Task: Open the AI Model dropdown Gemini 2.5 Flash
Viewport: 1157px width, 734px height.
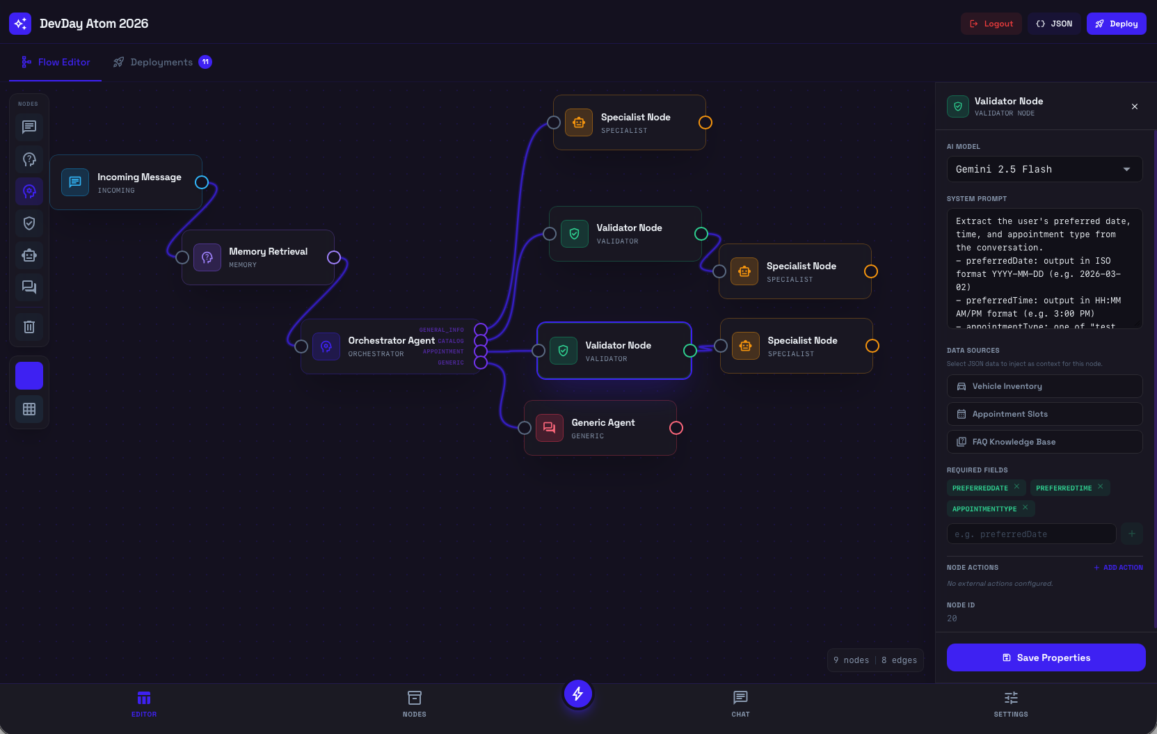Action: coord(1044,169)
